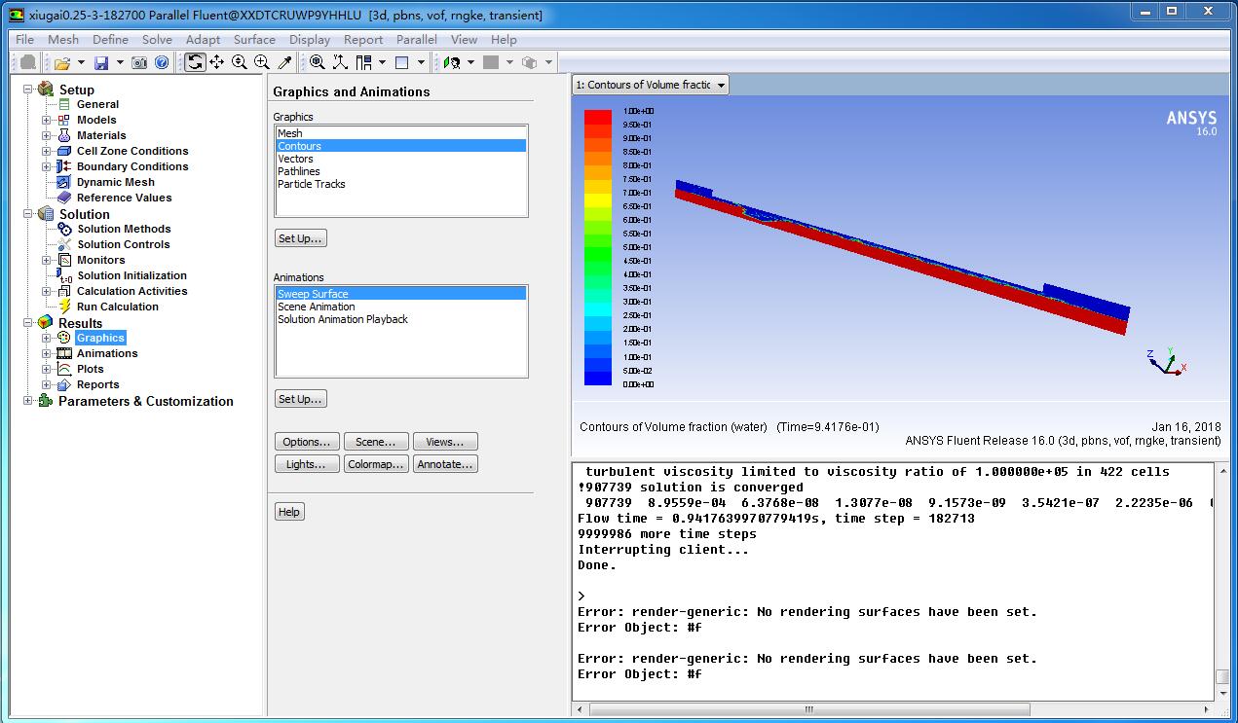This screenshot has width=1238, height=723.
Task: Select Particle Tracks in the Graphics list
Action: coord(400,184)
